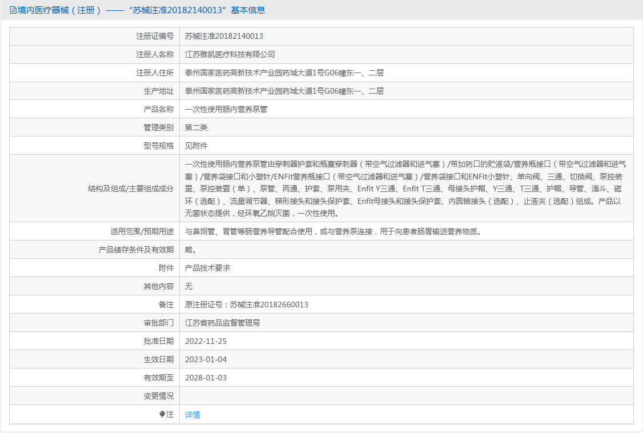Select the address value in the 生产地址 row
This screenshot has height=433, width=643.
point(284,91)
